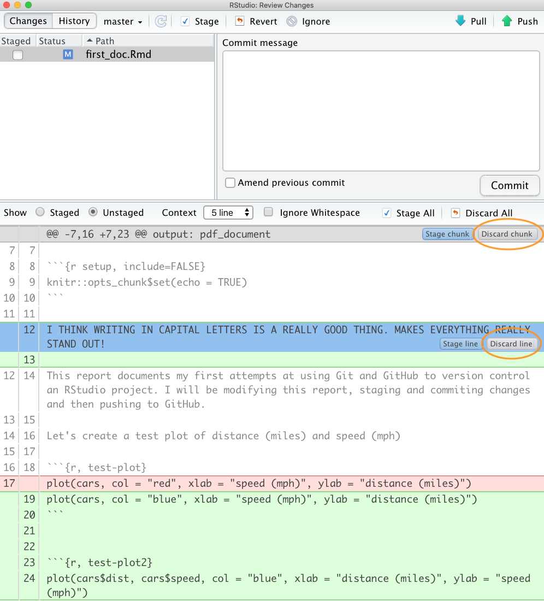Click the M modified status icon
Viewport: 544px width, 601px height.
[x=68, y=55]
